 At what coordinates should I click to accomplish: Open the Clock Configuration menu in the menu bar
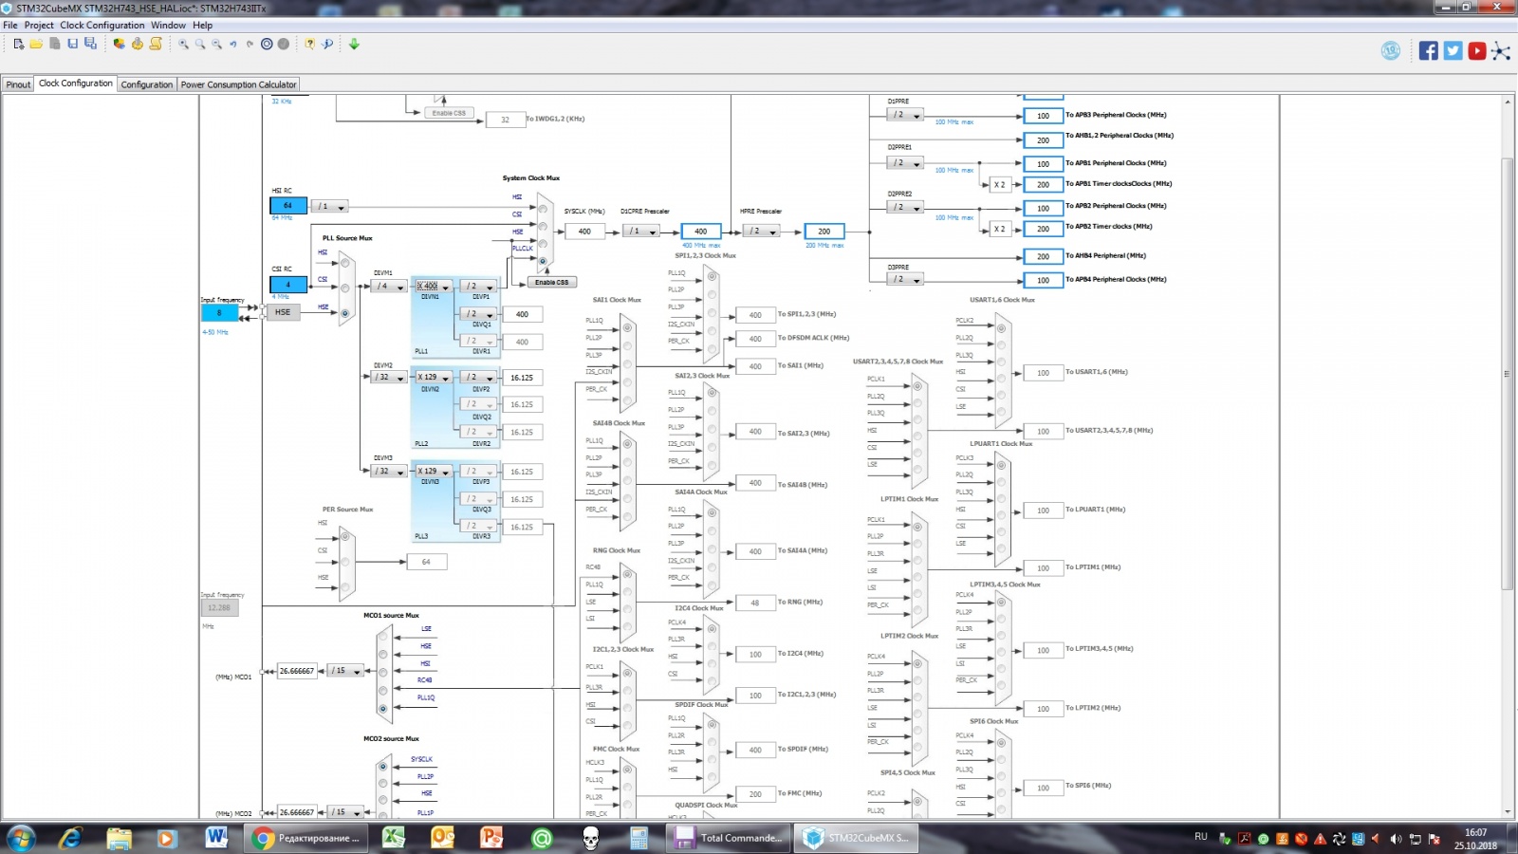tap(102, 26)
